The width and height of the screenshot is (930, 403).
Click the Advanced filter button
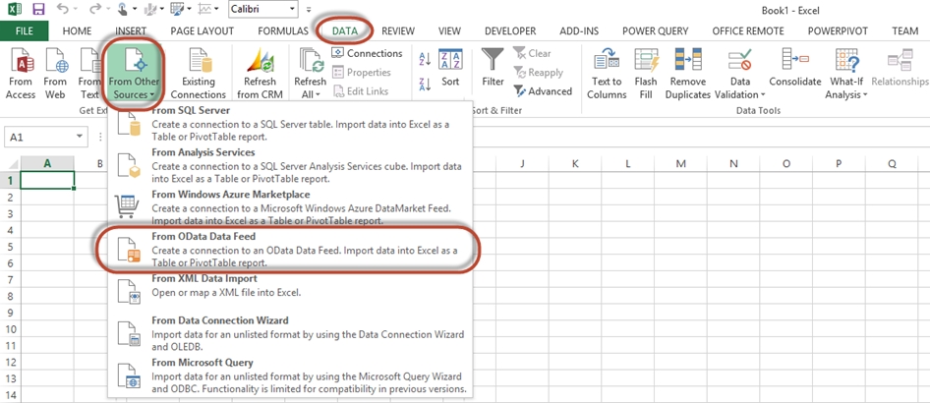(x=543, y=91)
